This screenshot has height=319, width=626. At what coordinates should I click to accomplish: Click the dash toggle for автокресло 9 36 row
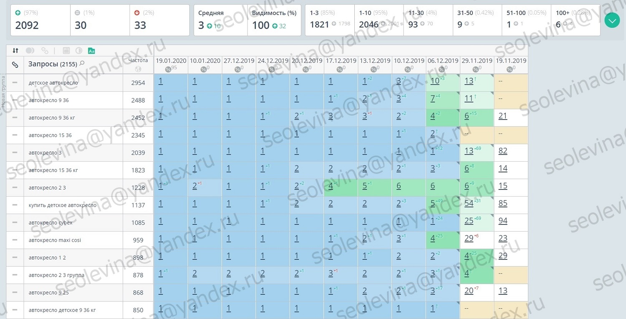click(x=15, y=100)
